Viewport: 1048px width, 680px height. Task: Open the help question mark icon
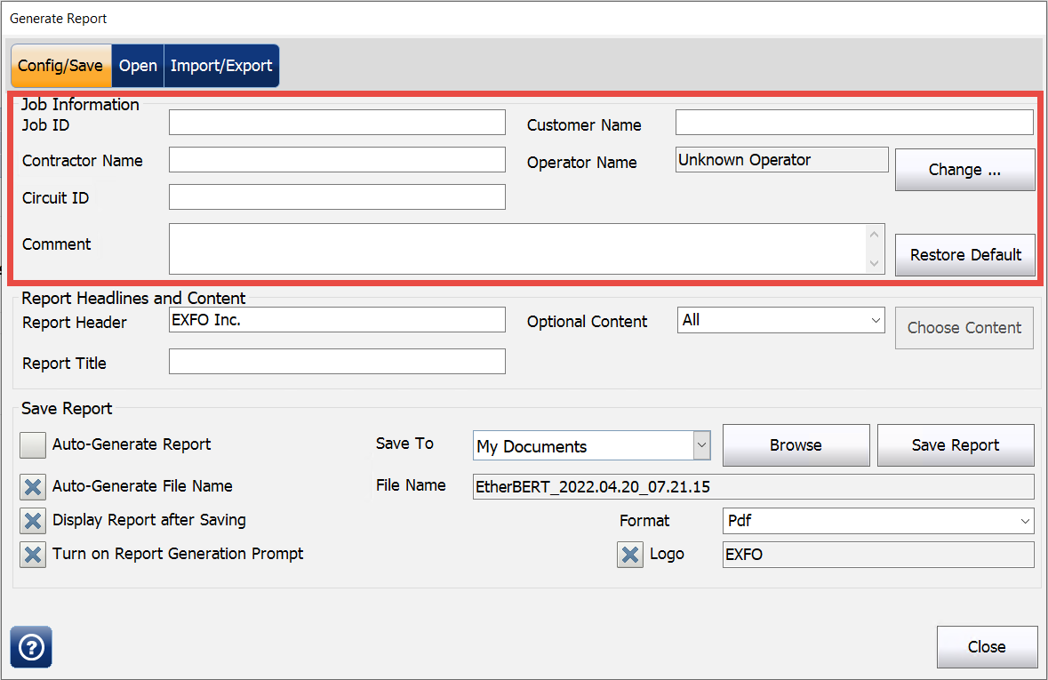(31, 646)
